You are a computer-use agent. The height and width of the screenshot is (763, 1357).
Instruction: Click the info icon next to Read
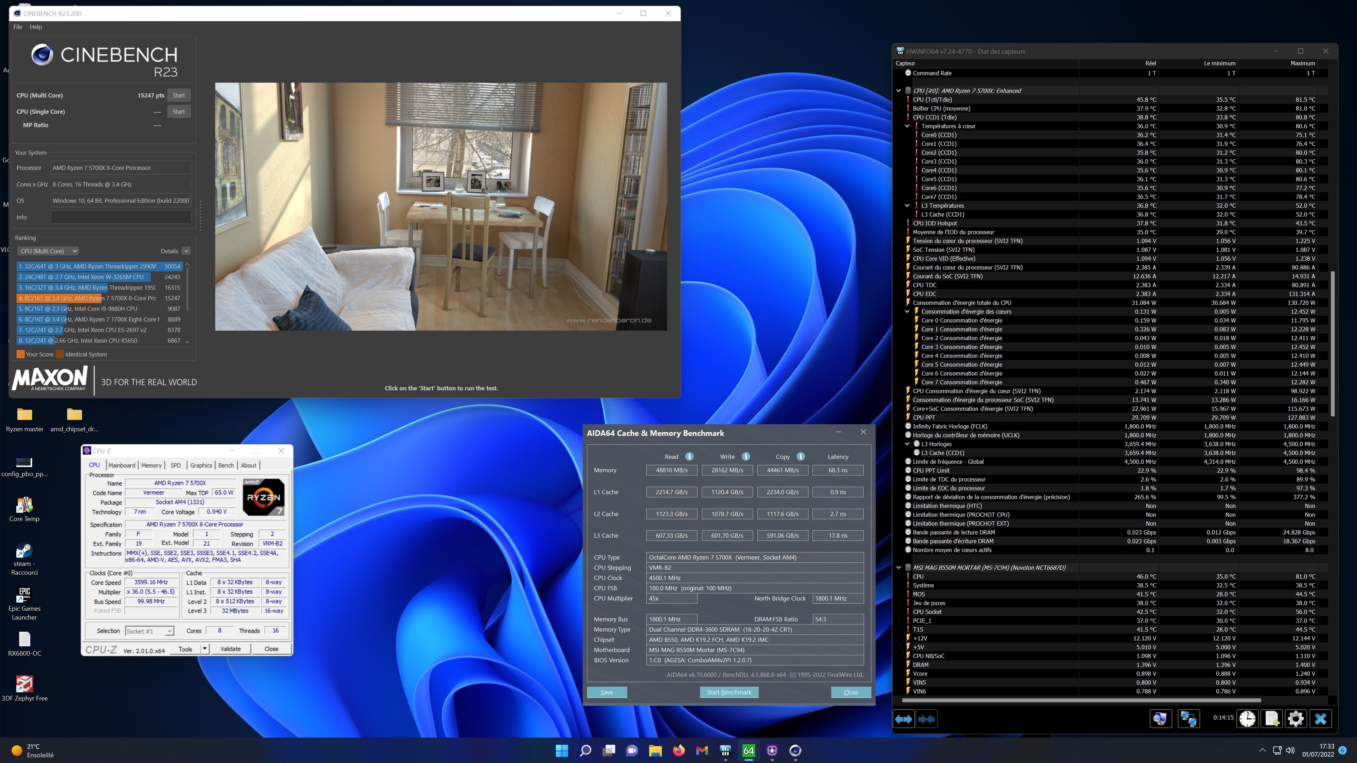point(689,456)
